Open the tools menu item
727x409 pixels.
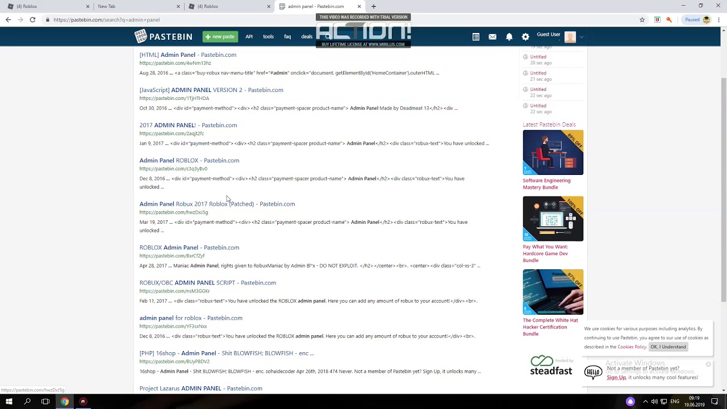pyautogui.click(x=268, y=37)
